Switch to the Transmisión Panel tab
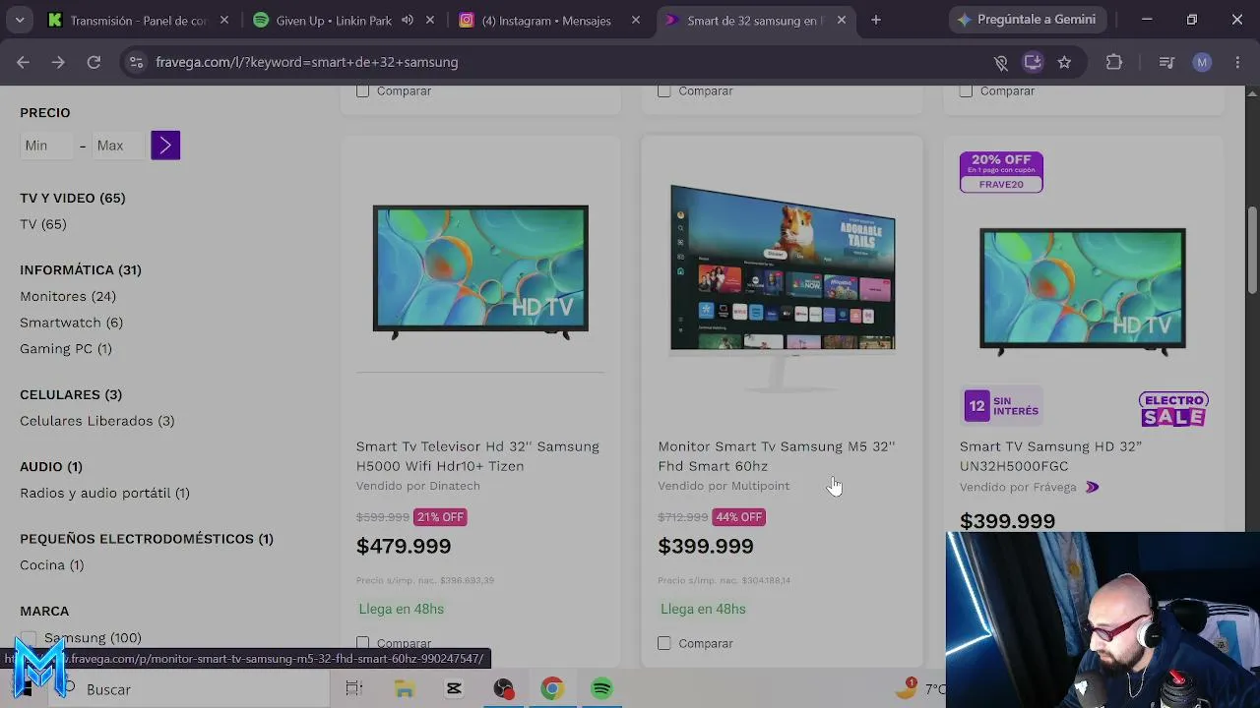The width and height of the screenshot is (1260, 708). click(139, 20)
